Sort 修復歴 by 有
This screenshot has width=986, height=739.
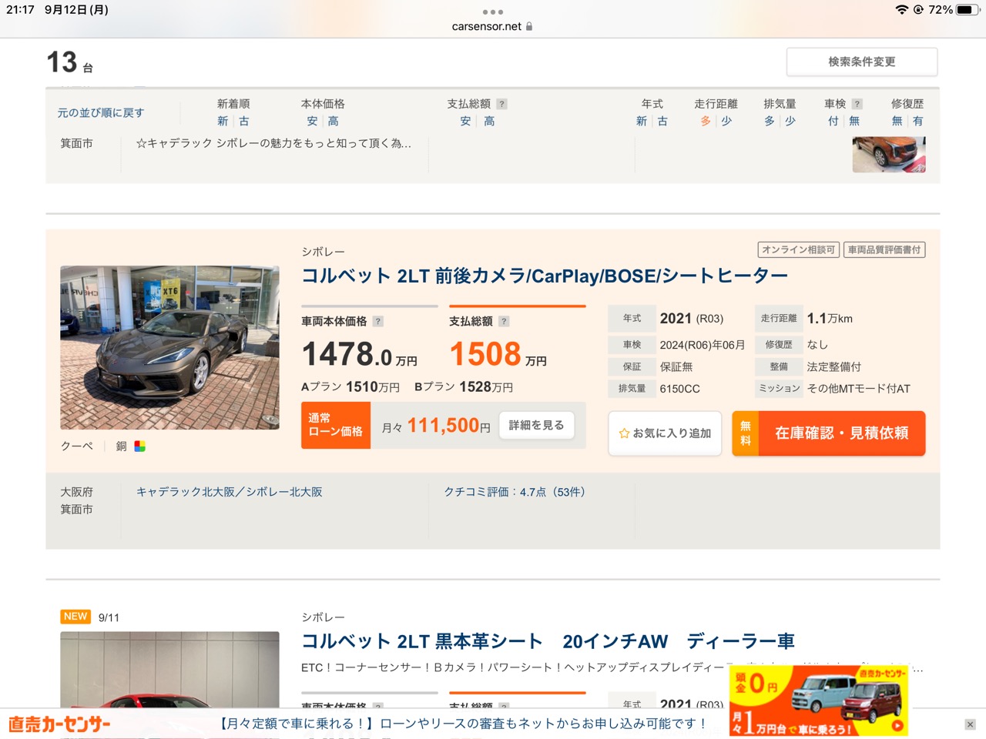point(918,121)
